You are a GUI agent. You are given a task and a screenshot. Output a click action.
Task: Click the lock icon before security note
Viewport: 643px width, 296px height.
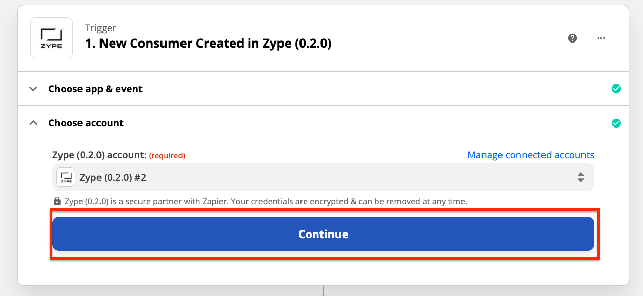tap(57, 201)
